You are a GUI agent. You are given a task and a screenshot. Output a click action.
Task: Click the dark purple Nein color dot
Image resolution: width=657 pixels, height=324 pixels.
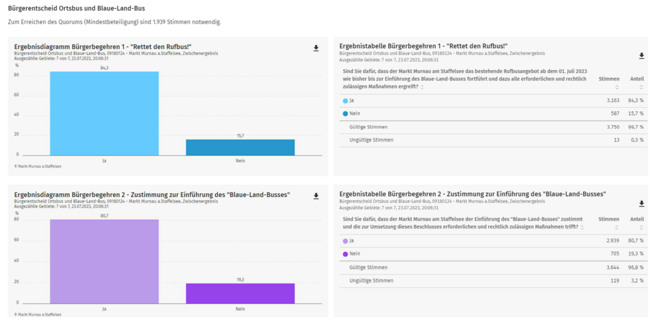(345, 254)
